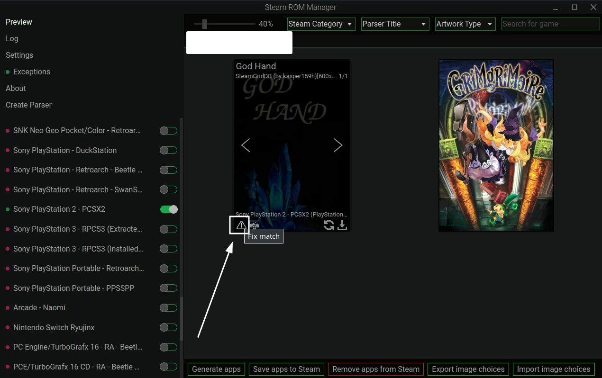602x378 pixels.
Task: Select PC Engine/TurboGrafx 16 - RA parser entry
Action: click(x=78, y=347)
